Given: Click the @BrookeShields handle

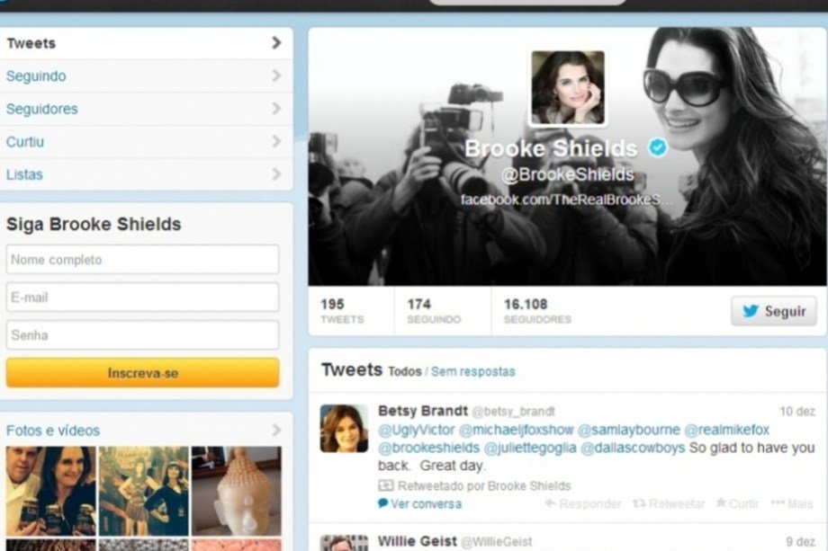Looking at the screenshot, I should [568, 174].
